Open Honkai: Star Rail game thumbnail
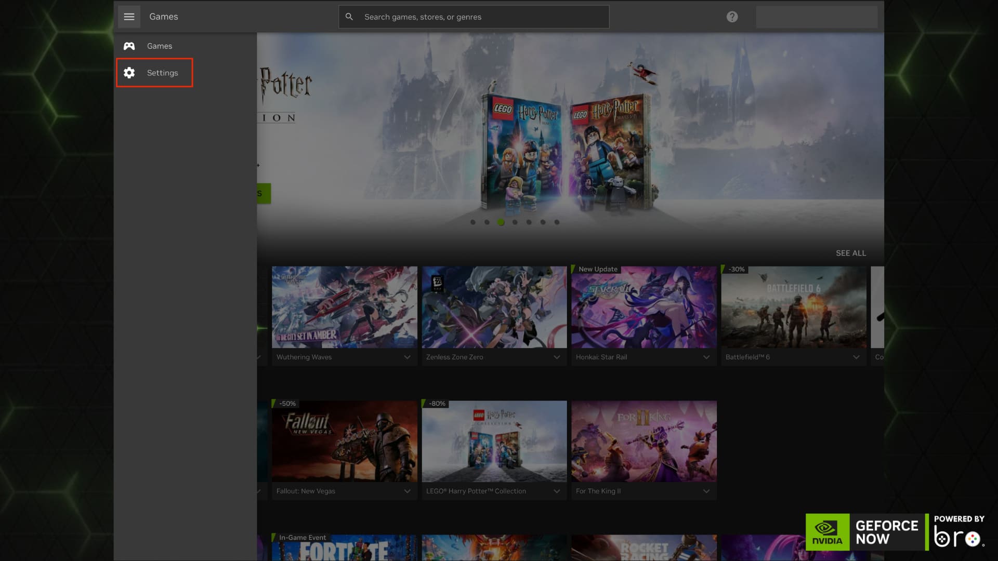This screenshot has width=998, height=561. coord(644,307)
